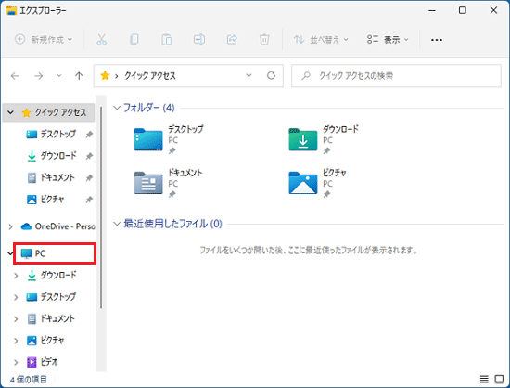Go forward with the right arrow
Image resolution: width=510 pixels, height=388 pixels.
(x=39, y=76)
